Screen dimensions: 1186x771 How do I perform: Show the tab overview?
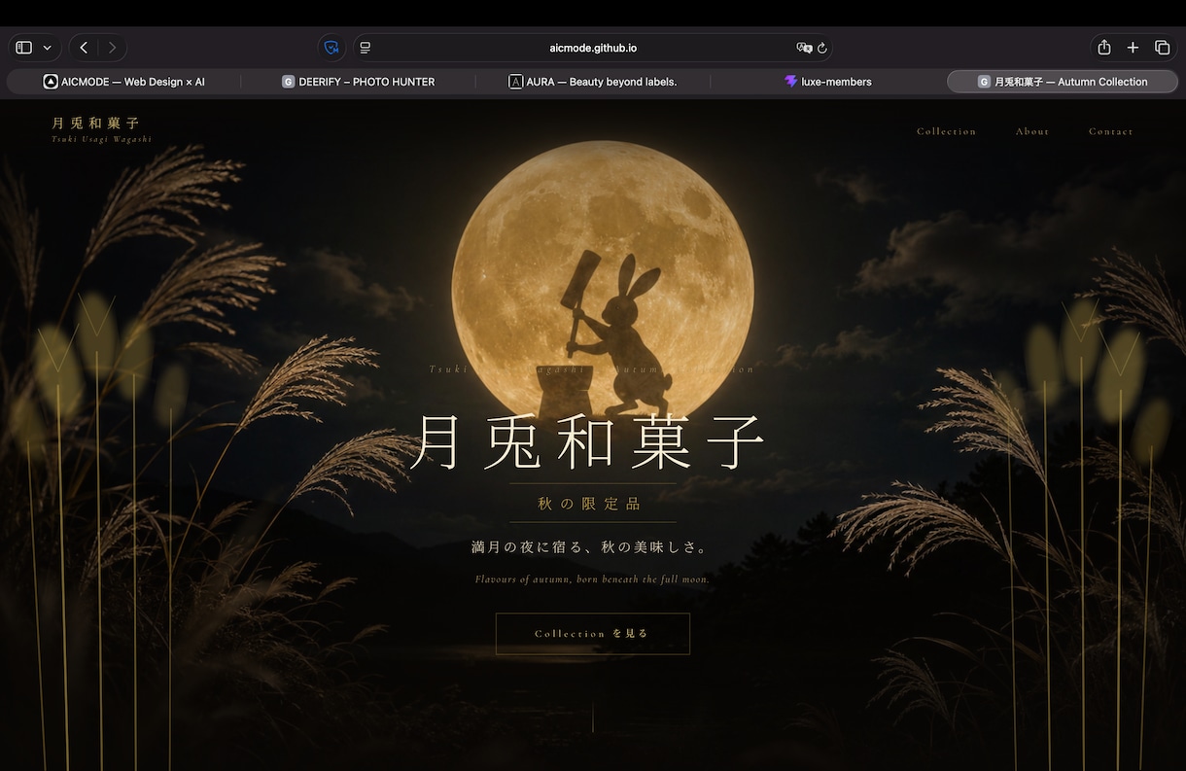point(1162,48)
